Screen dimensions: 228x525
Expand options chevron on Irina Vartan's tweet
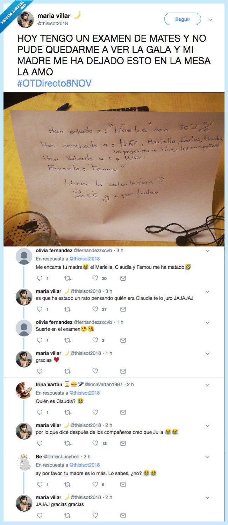click(207, 385)
